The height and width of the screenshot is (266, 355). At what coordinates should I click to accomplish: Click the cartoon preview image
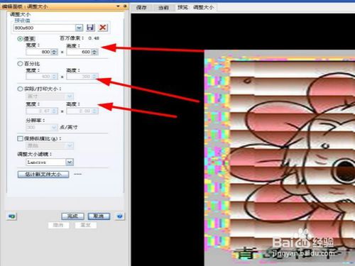pos(280,158)
